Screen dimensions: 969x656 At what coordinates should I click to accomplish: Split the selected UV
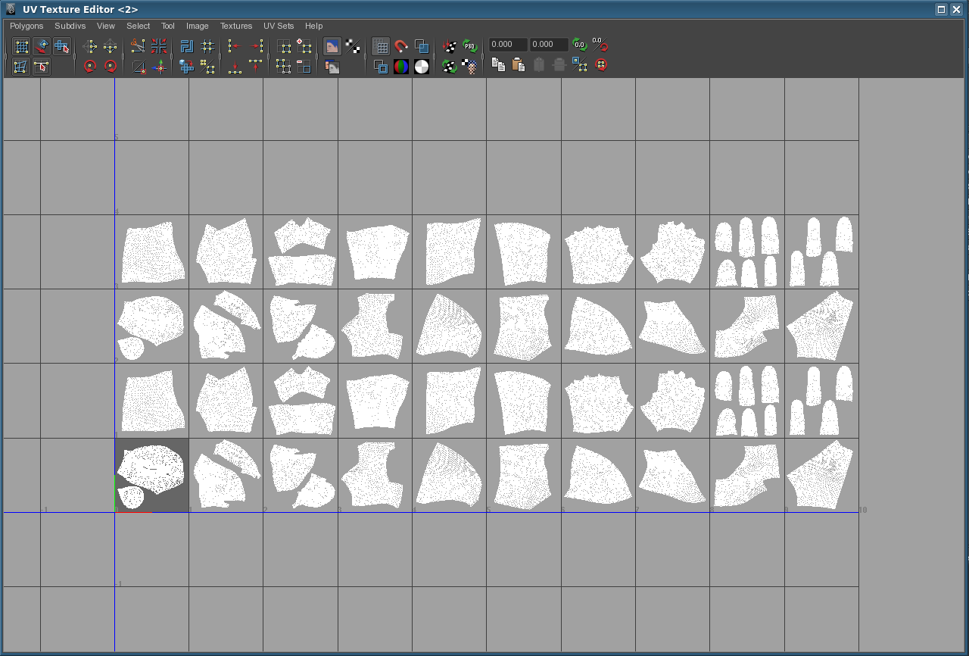coord(138,66)
